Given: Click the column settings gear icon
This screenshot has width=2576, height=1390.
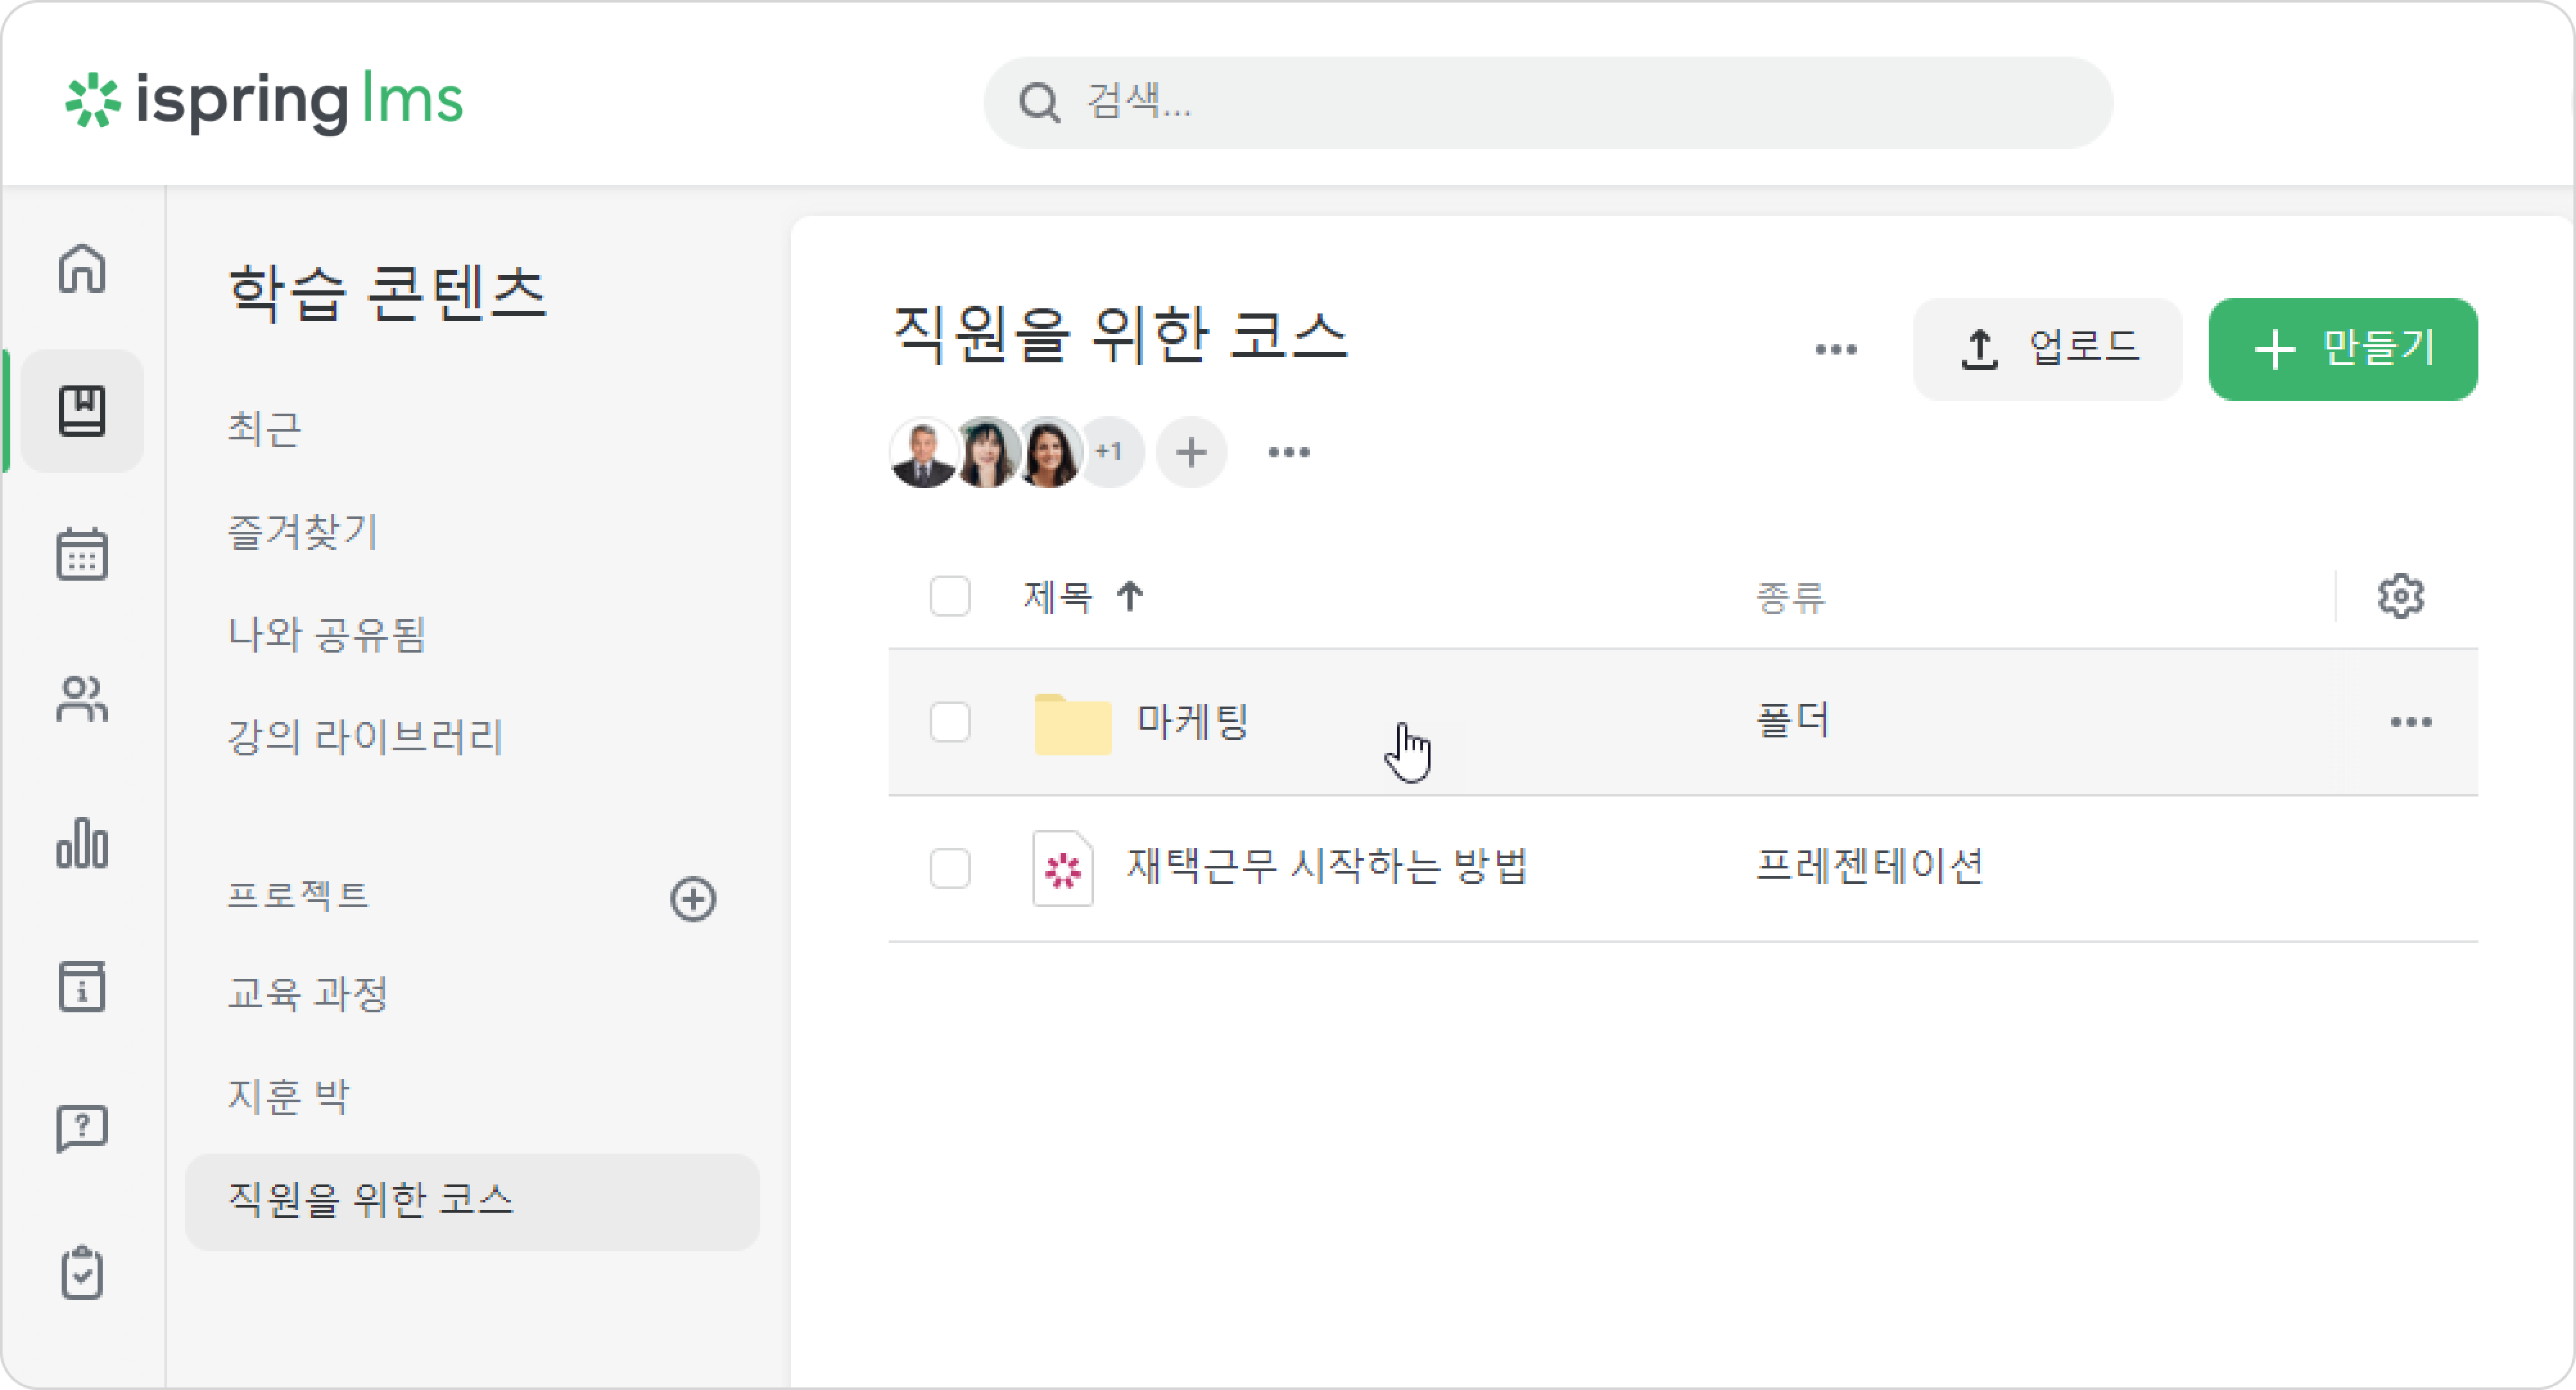Looking at the screenshot, I should [x=2400, y=597].
